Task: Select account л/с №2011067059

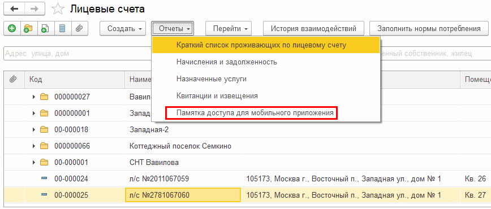Action: tap(159, 179)
